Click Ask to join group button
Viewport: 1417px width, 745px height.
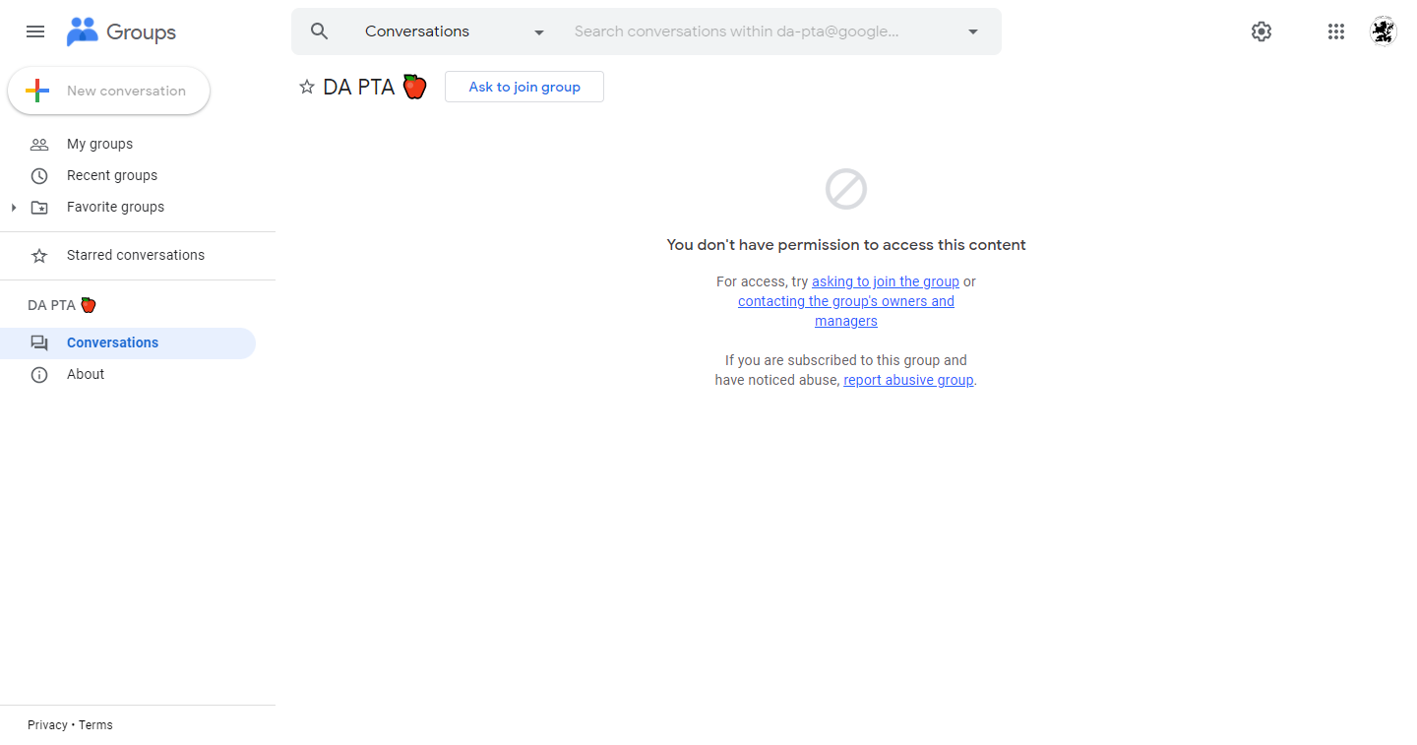pyautogui.click(x=524, y=87)
